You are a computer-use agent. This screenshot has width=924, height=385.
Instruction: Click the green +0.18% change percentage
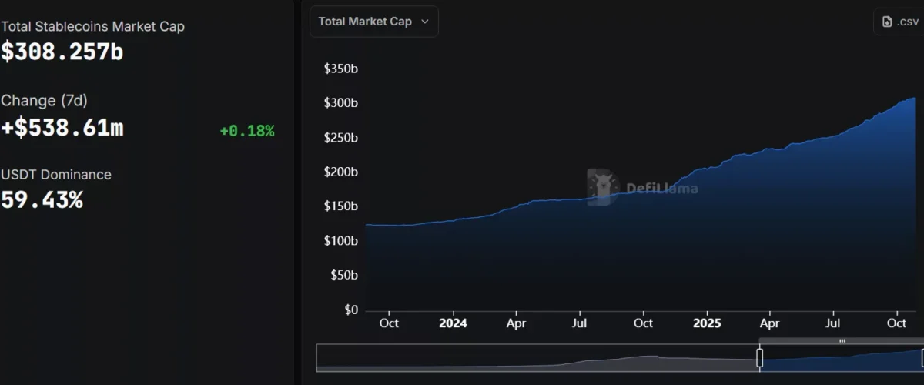246,131
